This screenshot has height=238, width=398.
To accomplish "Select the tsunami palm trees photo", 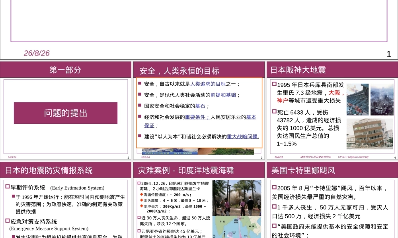I will 236,198.
